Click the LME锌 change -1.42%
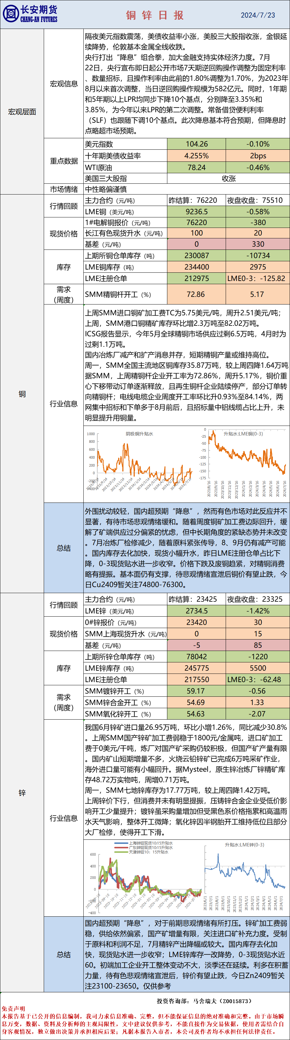 point(258,611)
